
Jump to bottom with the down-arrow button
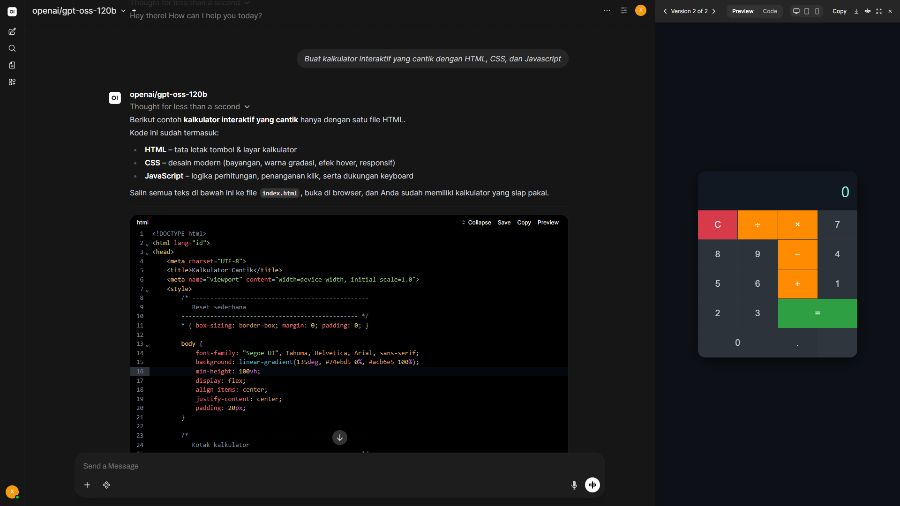(340, 438)
